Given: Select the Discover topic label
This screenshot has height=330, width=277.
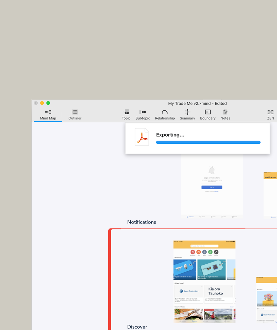Looking at the screenshot, I should point(137,327).
